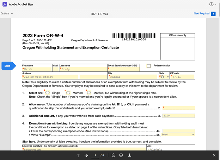Open the 4b Exempt Select dropdown
This screenshot has width=220, height=160.
[178, 135]
